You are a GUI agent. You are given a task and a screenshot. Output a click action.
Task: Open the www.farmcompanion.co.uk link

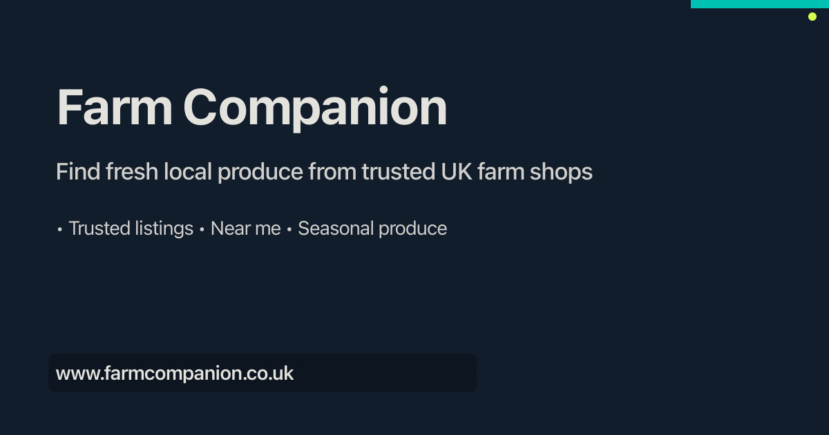tap(175, 374)
